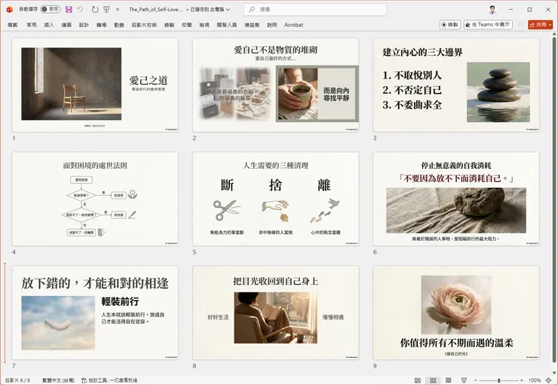Click 在 Teams 中展示 button
The height and width of the screenshot is (385, 558).
point(488,25)
